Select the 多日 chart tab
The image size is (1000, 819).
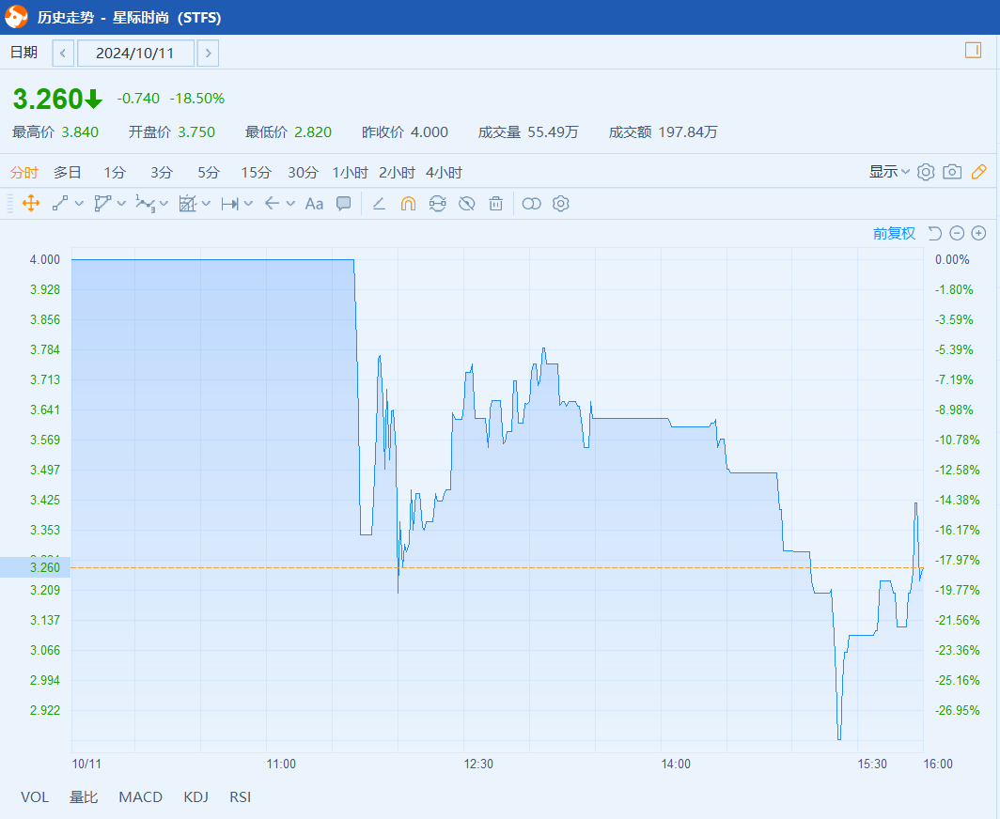(x=67, y=173)
